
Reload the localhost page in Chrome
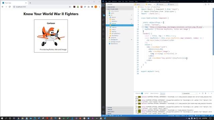pyautogui.click(x=10, y=7)
